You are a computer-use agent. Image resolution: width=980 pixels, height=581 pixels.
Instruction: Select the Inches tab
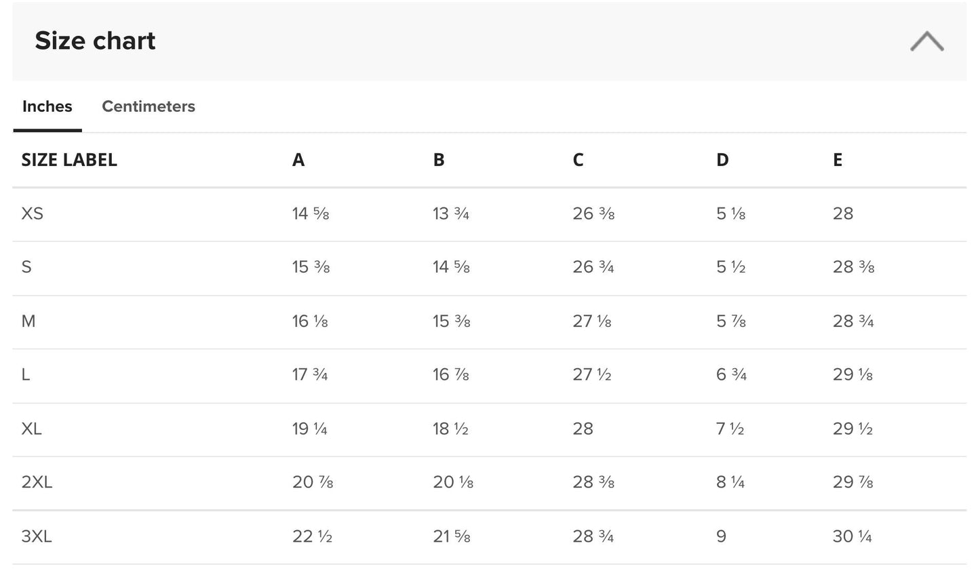(47, 106)
